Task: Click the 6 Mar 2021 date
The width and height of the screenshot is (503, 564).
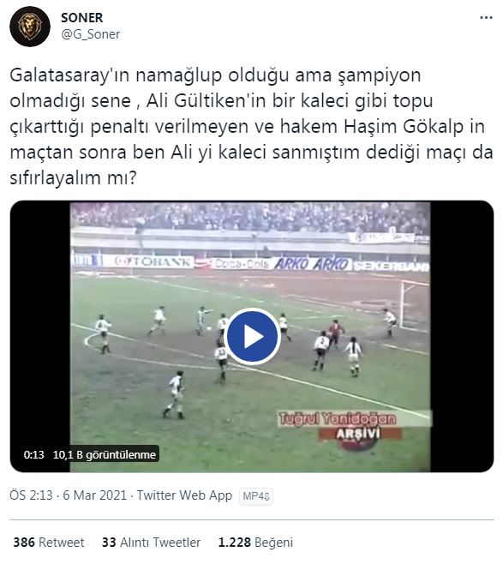Action: tap(95, 495)
